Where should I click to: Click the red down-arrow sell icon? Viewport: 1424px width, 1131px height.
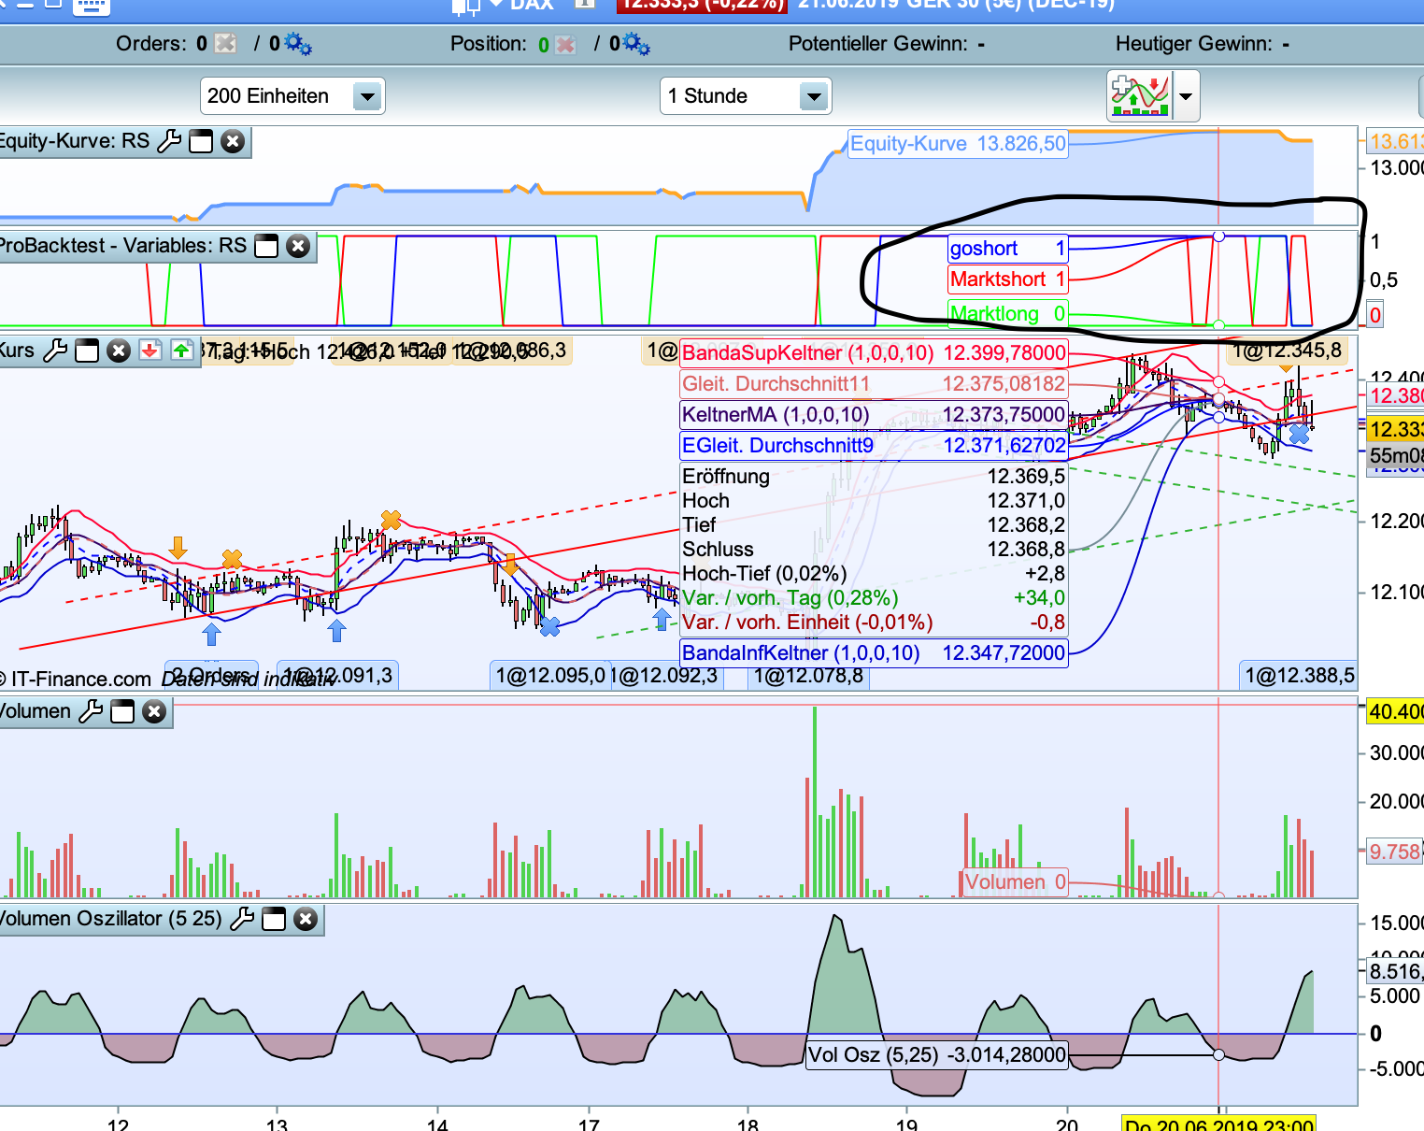pos(150,351)
